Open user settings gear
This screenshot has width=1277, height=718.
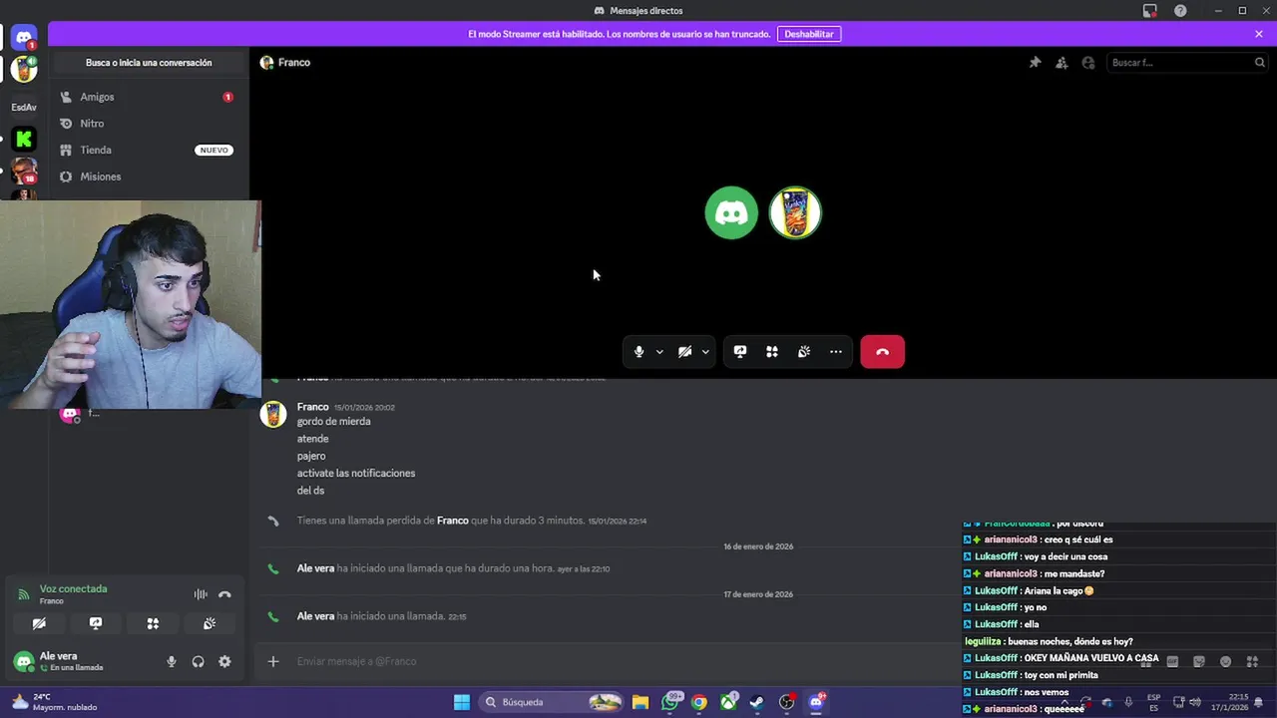click(x=224, y=661)
